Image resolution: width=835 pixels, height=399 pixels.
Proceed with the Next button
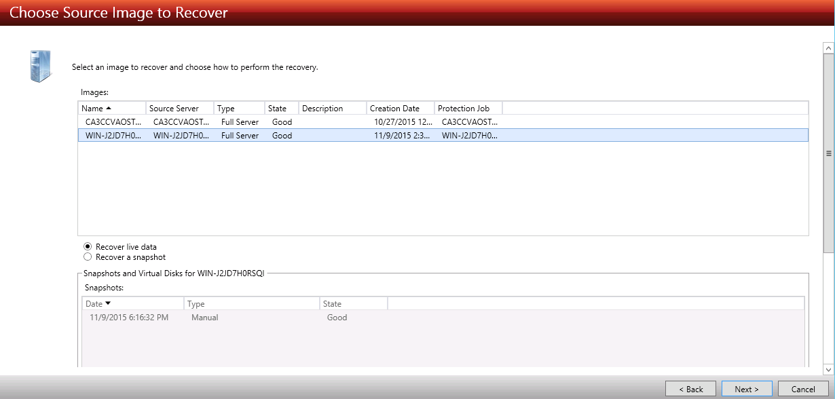pyautogui.click(x=746, y=389)
